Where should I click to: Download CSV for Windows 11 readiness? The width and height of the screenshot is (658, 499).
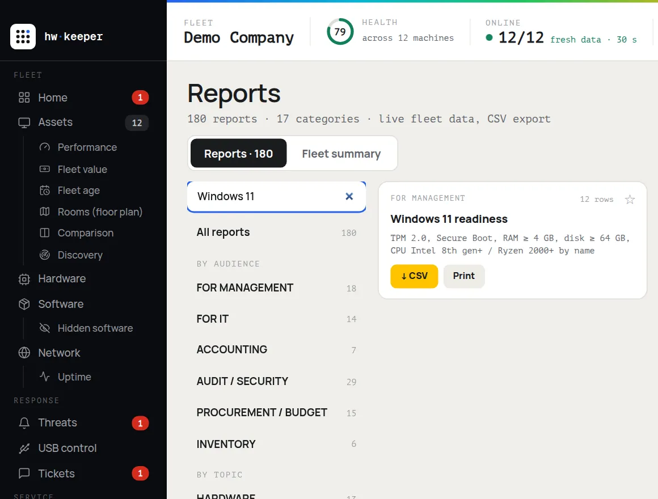pos(414,276)
